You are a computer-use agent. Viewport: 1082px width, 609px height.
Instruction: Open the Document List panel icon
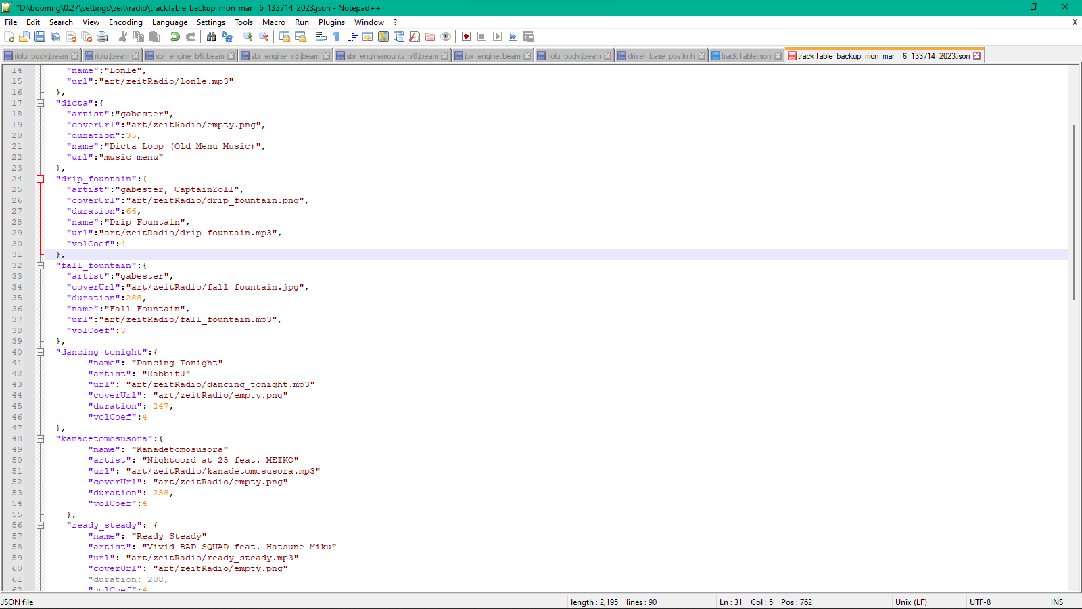(399, 37)
